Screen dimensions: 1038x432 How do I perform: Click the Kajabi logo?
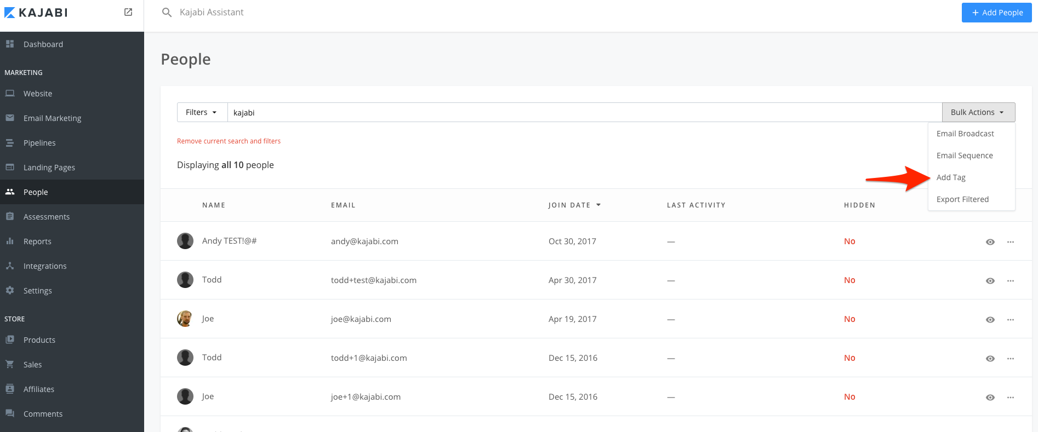click(36, 13)
